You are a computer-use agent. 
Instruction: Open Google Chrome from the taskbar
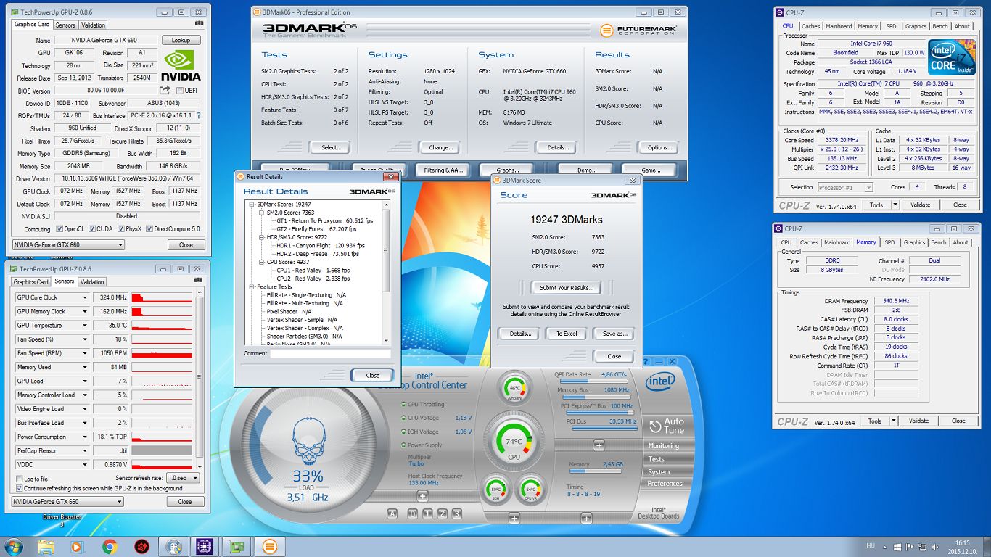[110, 546]
